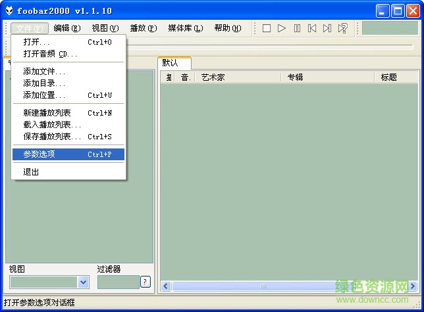Start playback with the Play button

pyautogui.click(x=282, y=28)
